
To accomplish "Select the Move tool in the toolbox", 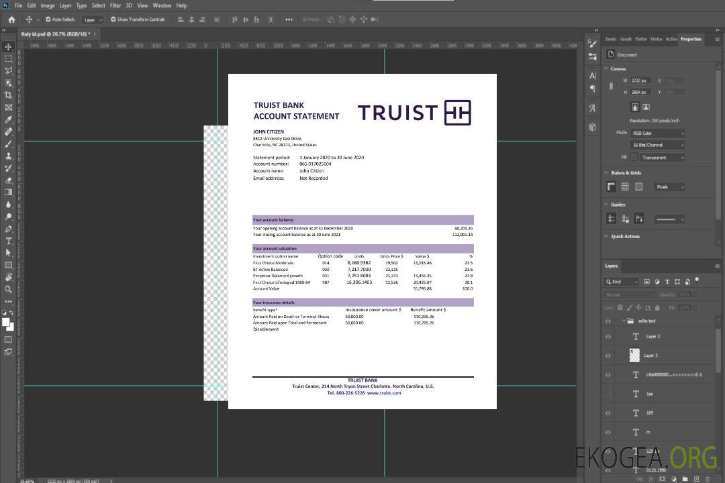I will [x=8, y=47].
